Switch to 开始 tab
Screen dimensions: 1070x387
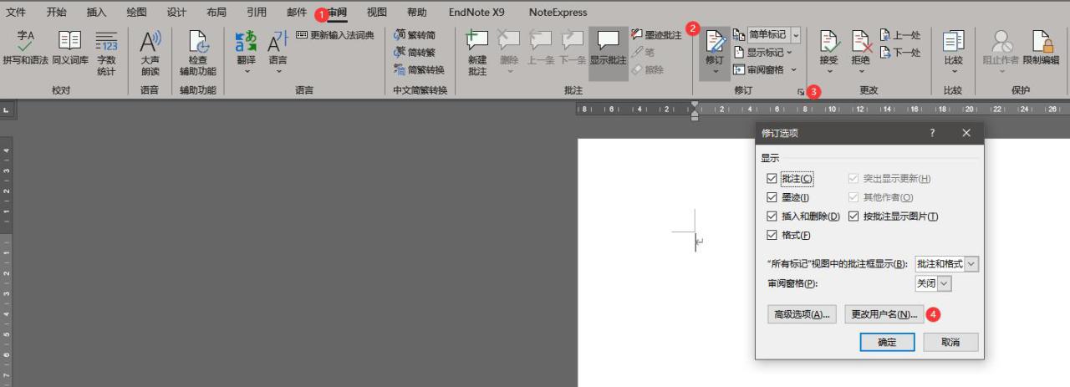pos(57,12)
